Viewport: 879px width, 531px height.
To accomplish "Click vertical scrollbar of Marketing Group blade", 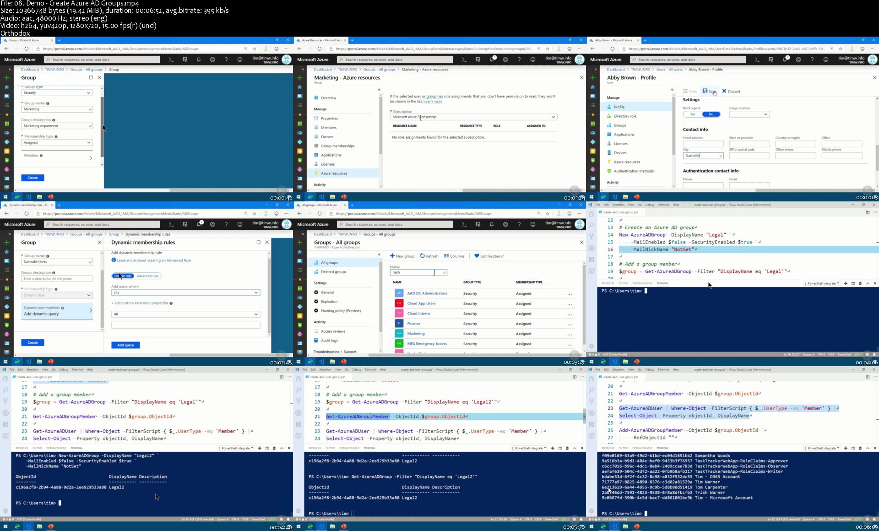I will (102, 127).
